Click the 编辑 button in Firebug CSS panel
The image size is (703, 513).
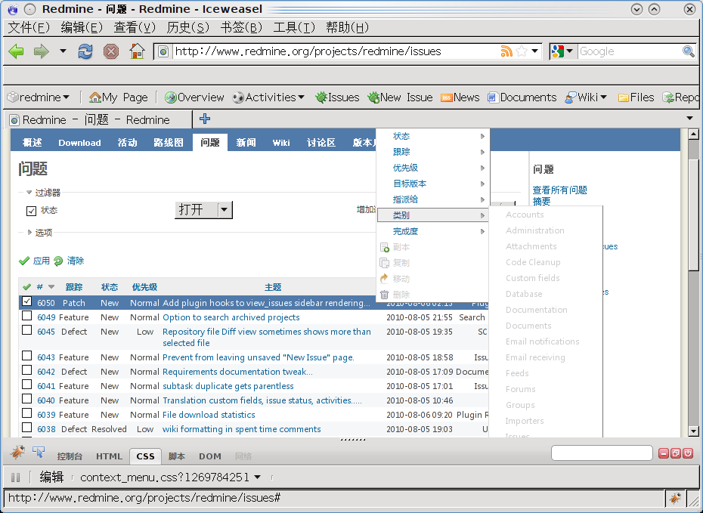click(x=51, y=477)
